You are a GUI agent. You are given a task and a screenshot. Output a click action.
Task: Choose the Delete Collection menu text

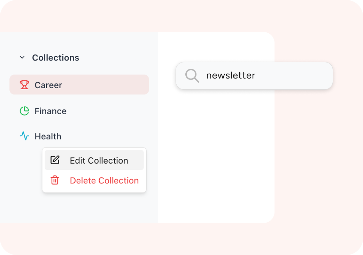(x=104, y=181)
